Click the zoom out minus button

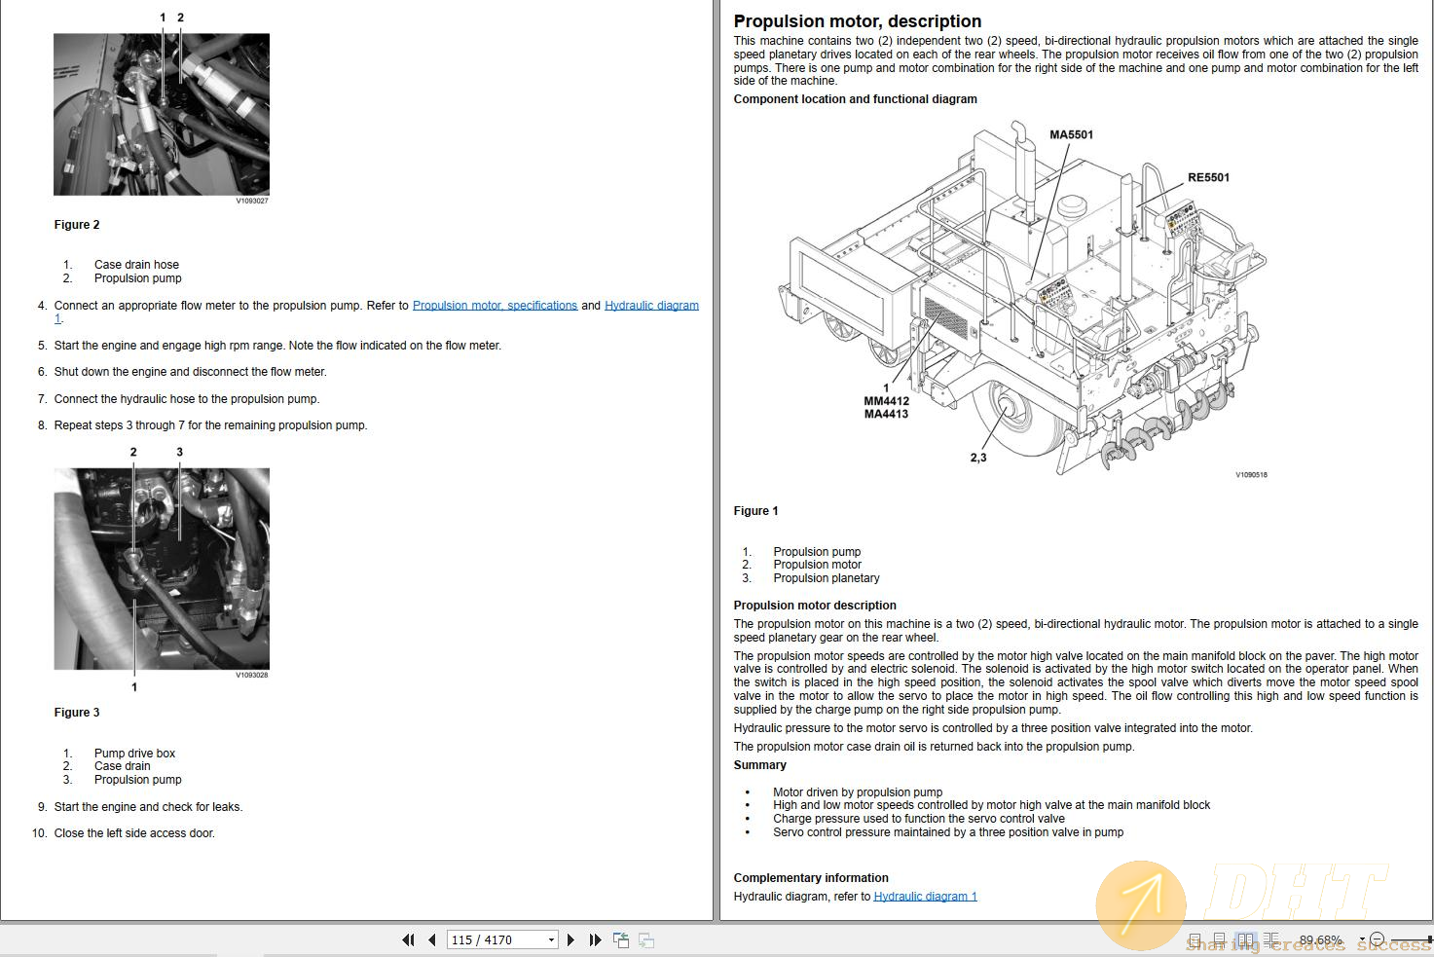click(1377, 939)
